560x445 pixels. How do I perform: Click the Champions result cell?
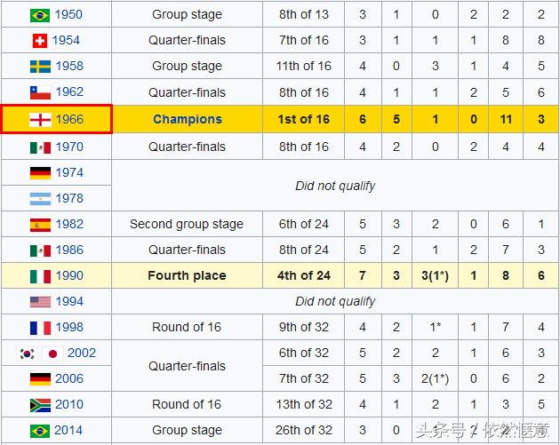pos(187,119)
